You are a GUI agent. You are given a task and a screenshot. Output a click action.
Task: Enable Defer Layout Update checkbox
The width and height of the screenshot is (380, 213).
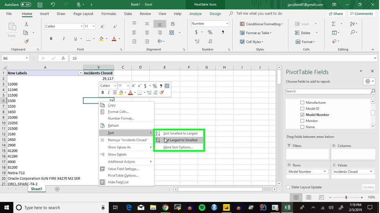tap(288, 187)
